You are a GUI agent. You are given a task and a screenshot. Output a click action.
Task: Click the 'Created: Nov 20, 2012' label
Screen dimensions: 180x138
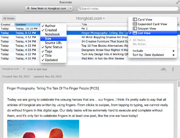16,77
